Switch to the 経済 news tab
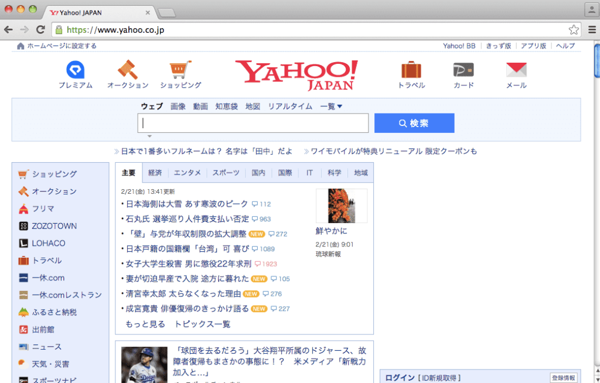This screenshot has height=383, width=600. (x=155, y=173)
